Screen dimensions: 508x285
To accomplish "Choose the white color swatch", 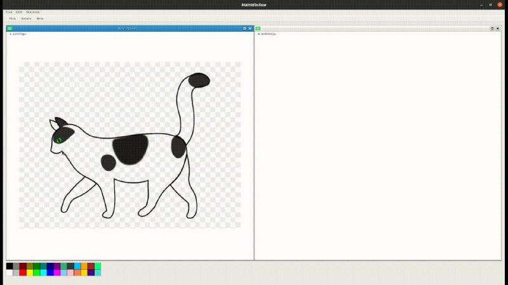I will coord(10,272).
